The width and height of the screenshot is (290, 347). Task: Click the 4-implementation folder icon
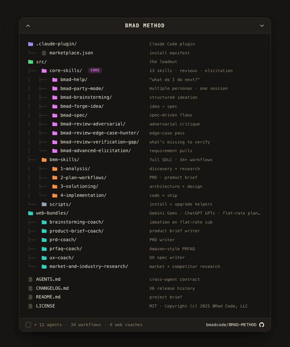55,196
